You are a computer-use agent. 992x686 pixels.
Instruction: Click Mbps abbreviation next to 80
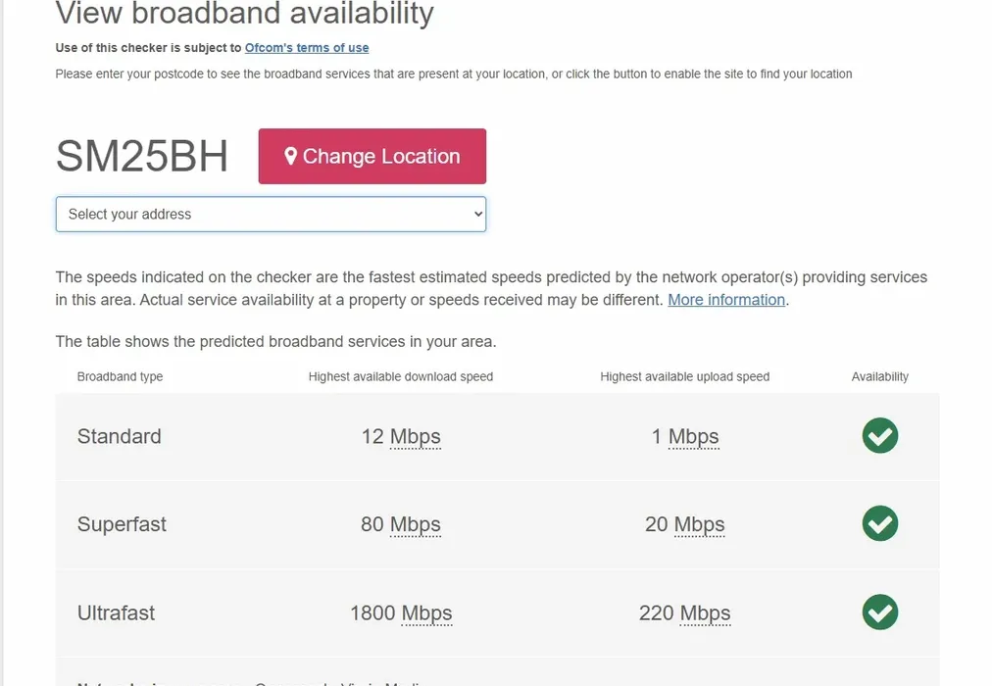pyautogui.click(x=416, y=525)
